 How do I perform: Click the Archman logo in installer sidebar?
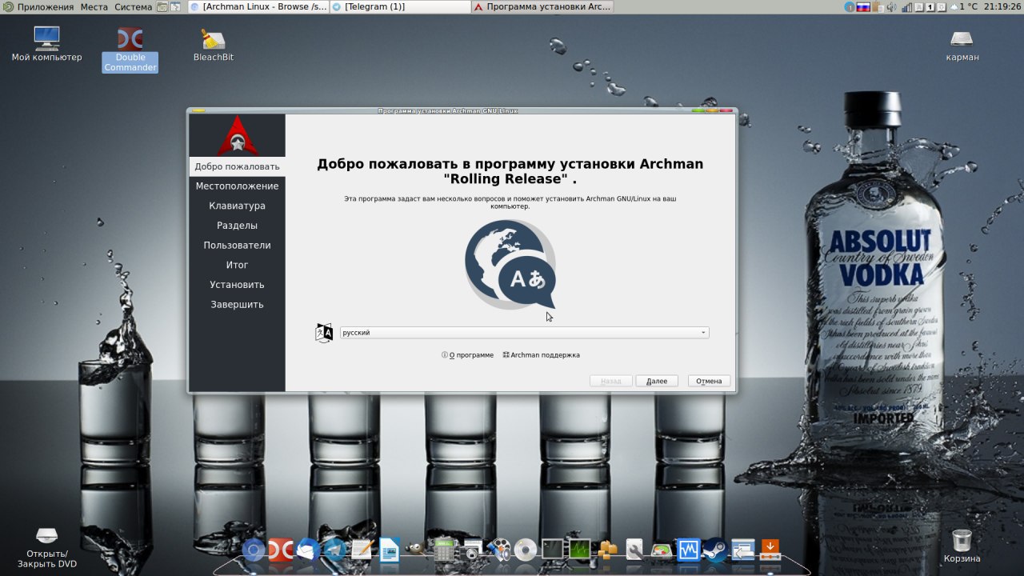(x=237, y=136)
